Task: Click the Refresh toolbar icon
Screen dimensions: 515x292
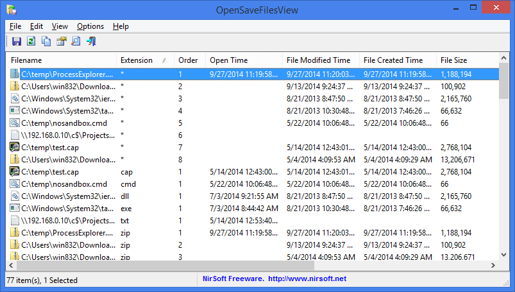Action: coord(31,41)
